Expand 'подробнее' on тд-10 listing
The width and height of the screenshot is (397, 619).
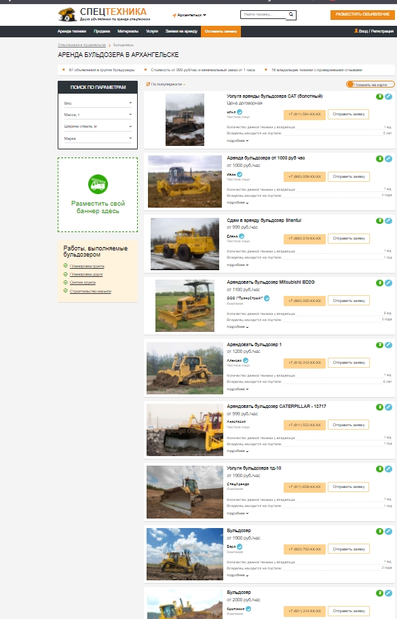coord(237,513)
